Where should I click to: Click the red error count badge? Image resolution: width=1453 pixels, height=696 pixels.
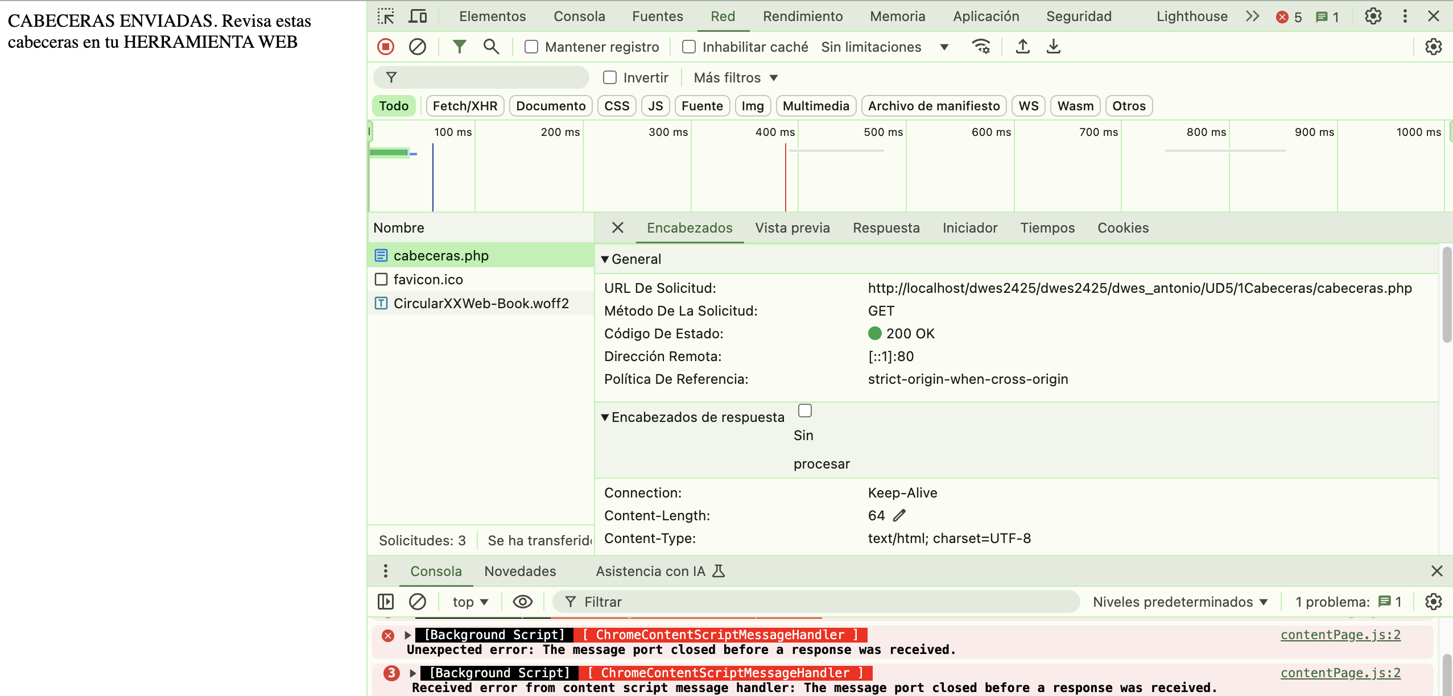[x=1289, y=17]
